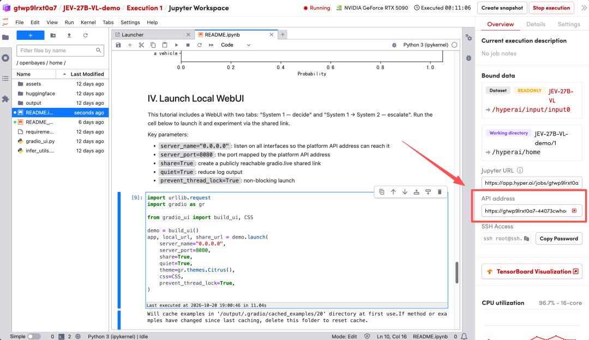Image resolution: width=589 pixels, height=340 pixels.
Task: Switch to the right panel Settings tab
Action: [x=569, y=24]
